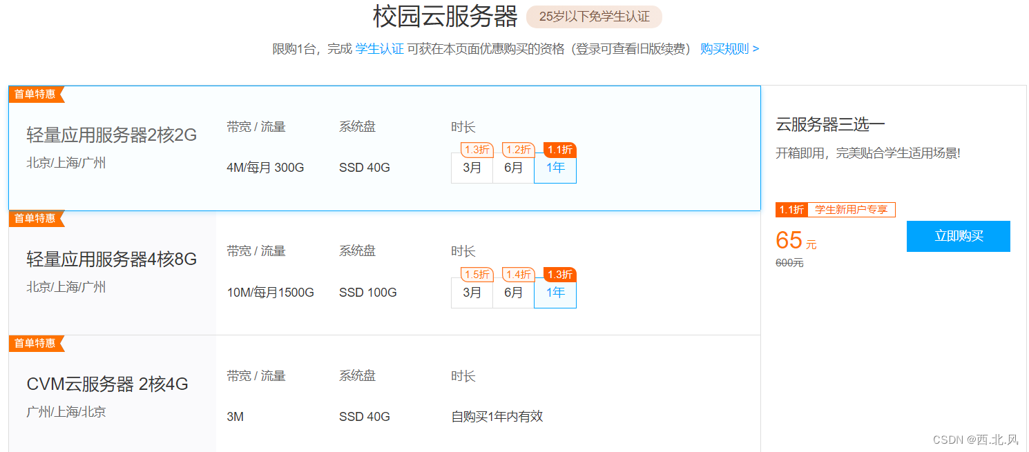1029x452 pixels.
Task: Click the SSD 100G system disk value
Action: click(368, 293)
